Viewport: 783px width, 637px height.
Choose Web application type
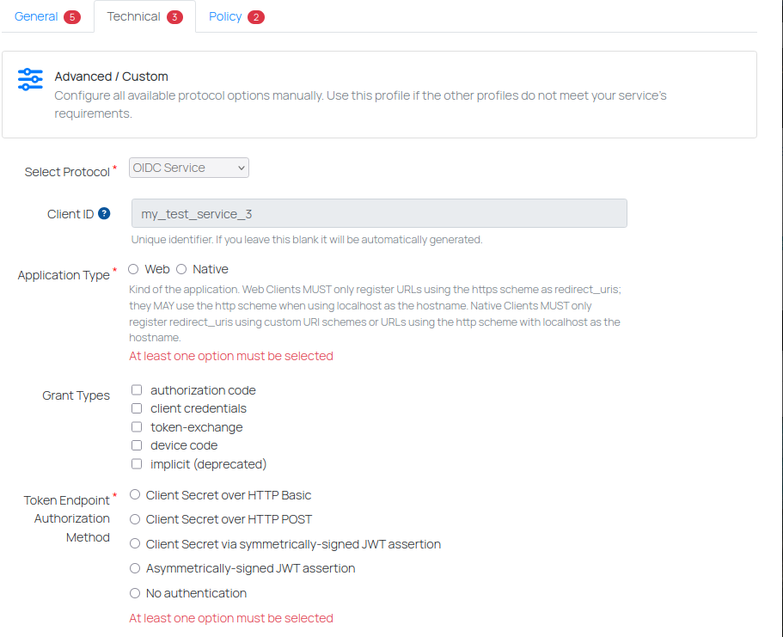click(x=133, y=269)
